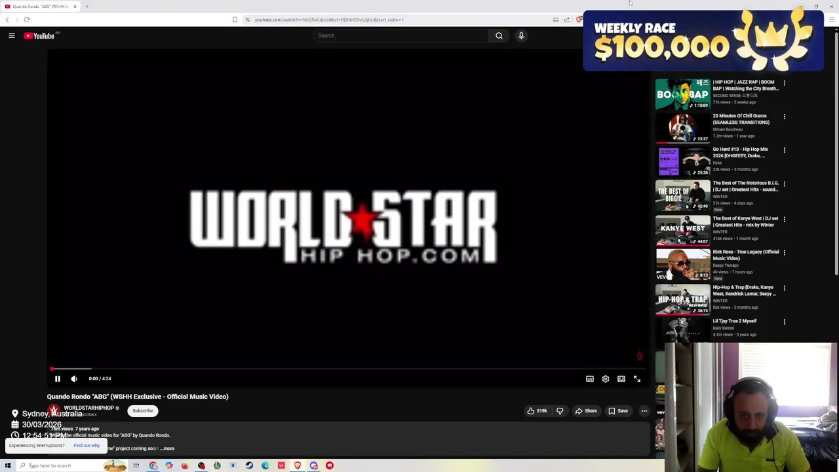Open options menu for Notorious B.I.G. video
Image resolution: width=839 pixels, height=472 pixels.
pyautogui.click(x=784, y=184)
